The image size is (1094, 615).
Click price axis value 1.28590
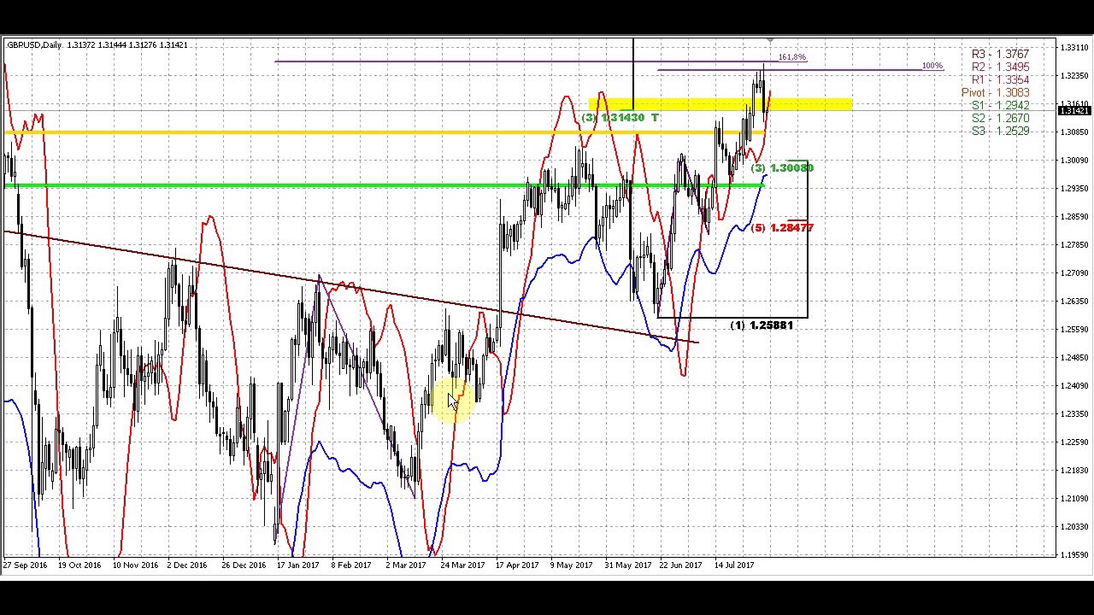1075,217
